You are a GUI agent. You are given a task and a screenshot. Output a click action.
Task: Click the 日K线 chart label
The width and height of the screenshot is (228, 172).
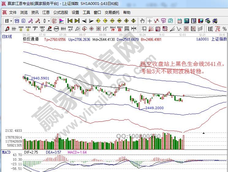[x=7, y=37]
